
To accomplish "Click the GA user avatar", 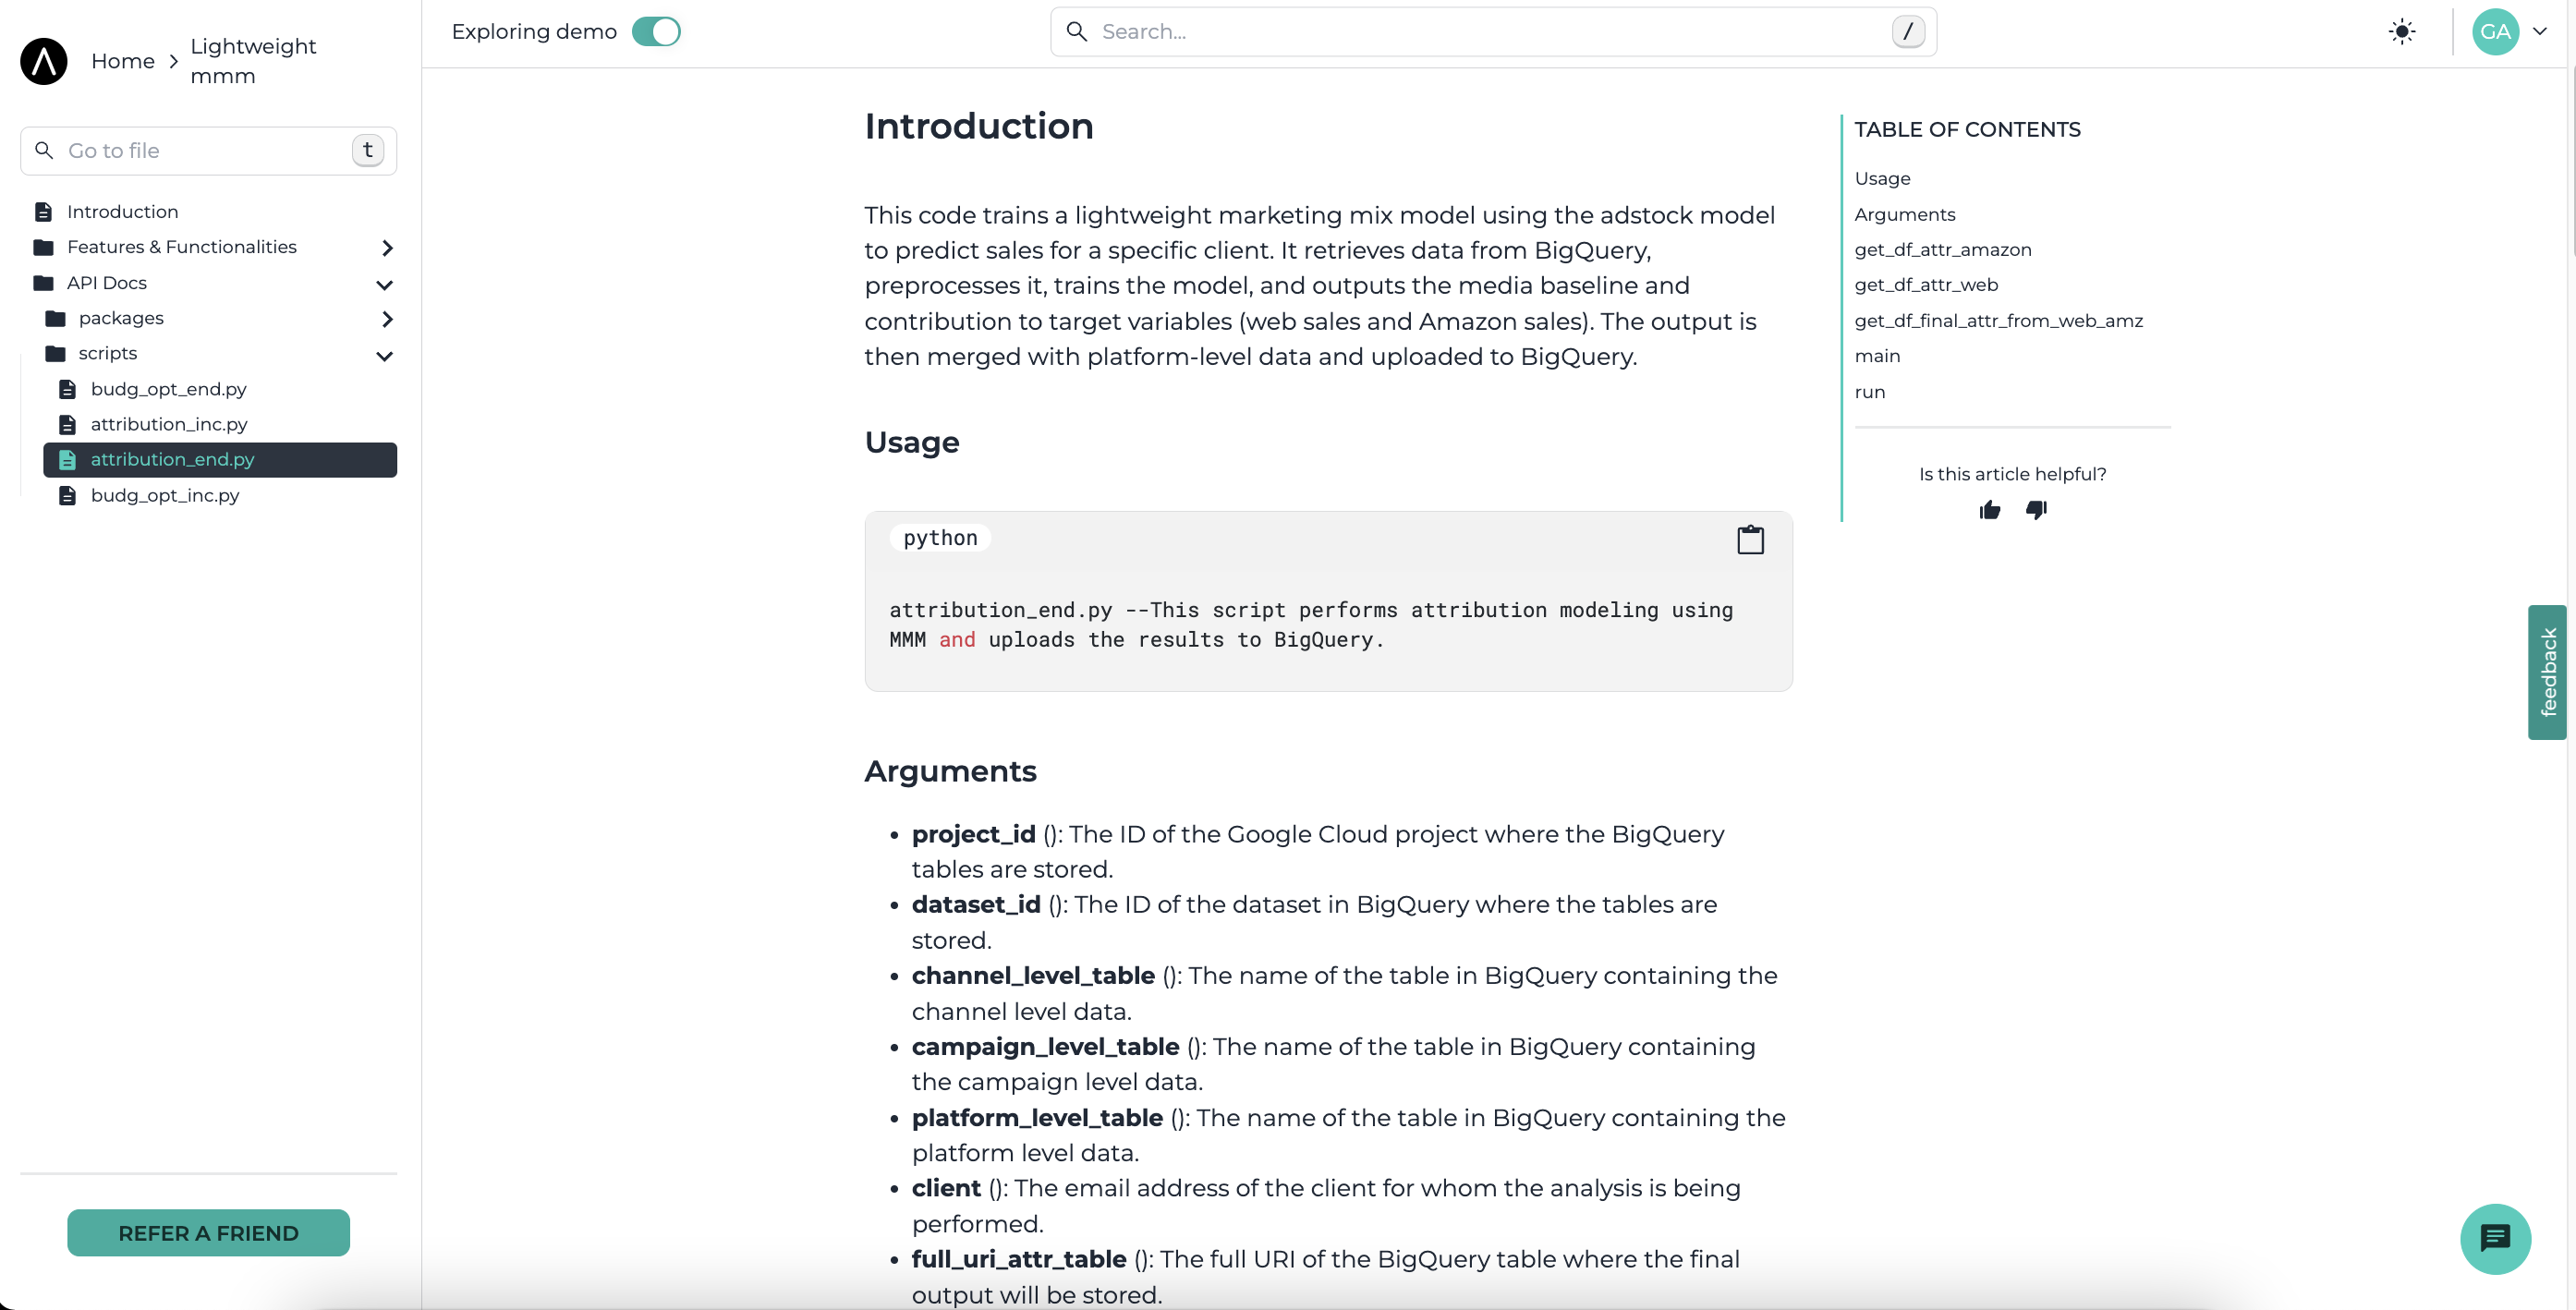I will point(2494,32).
